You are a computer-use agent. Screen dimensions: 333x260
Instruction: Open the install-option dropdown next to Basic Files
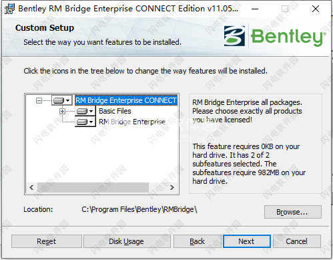pos(85,111)
